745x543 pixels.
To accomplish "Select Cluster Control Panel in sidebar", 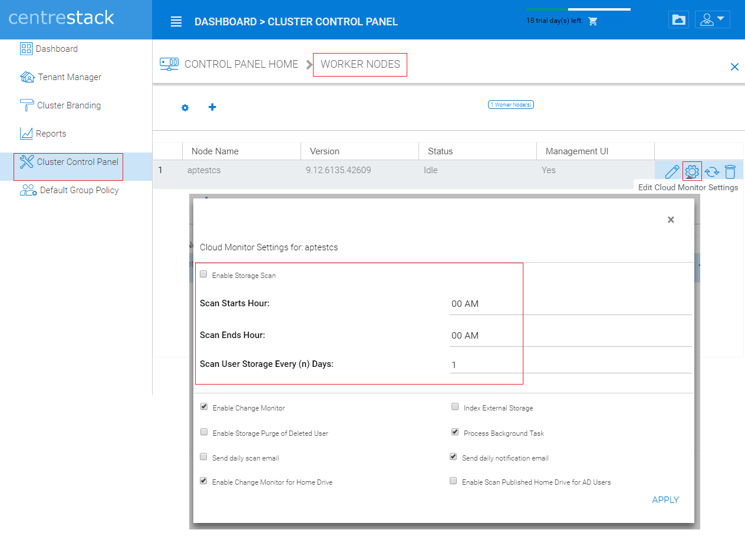I will (78, 162).
